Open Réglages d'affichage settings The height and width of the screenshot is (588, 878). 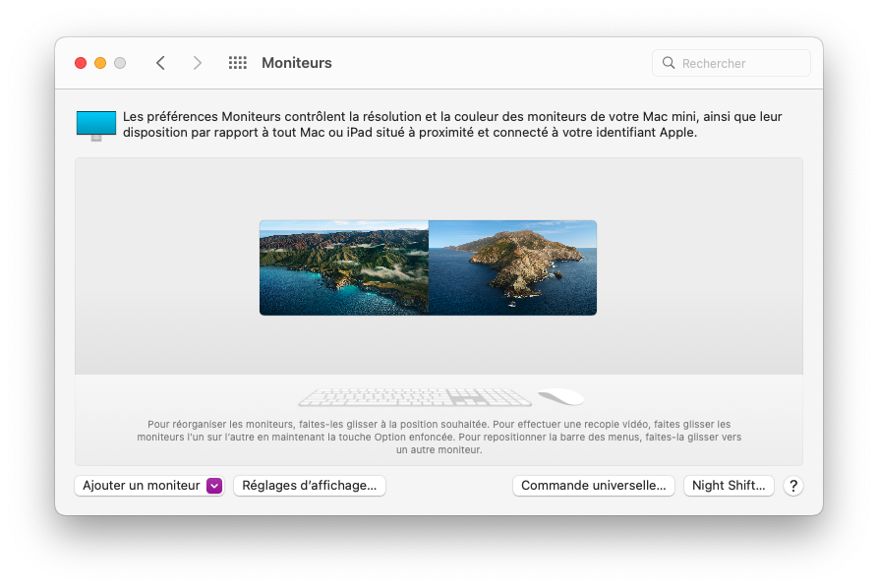[310, 486]
